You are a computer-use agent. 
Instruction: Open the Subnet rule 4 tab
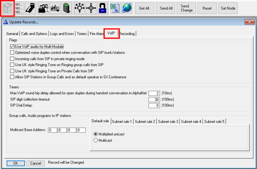click(x=191, y=122)
